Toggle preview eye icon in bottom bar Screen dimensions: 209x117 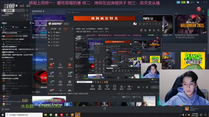click(143, 87)
